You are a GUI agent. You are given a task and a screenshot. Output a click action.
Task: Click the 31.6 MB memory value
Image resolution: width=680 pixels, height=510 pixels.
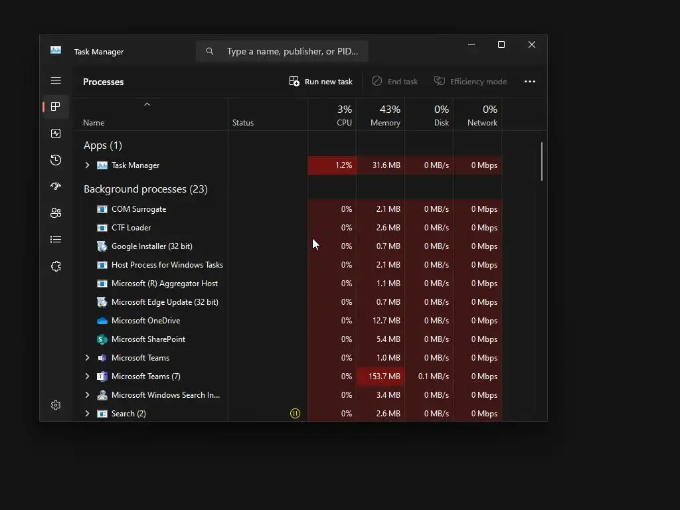(x=381, y=165)
